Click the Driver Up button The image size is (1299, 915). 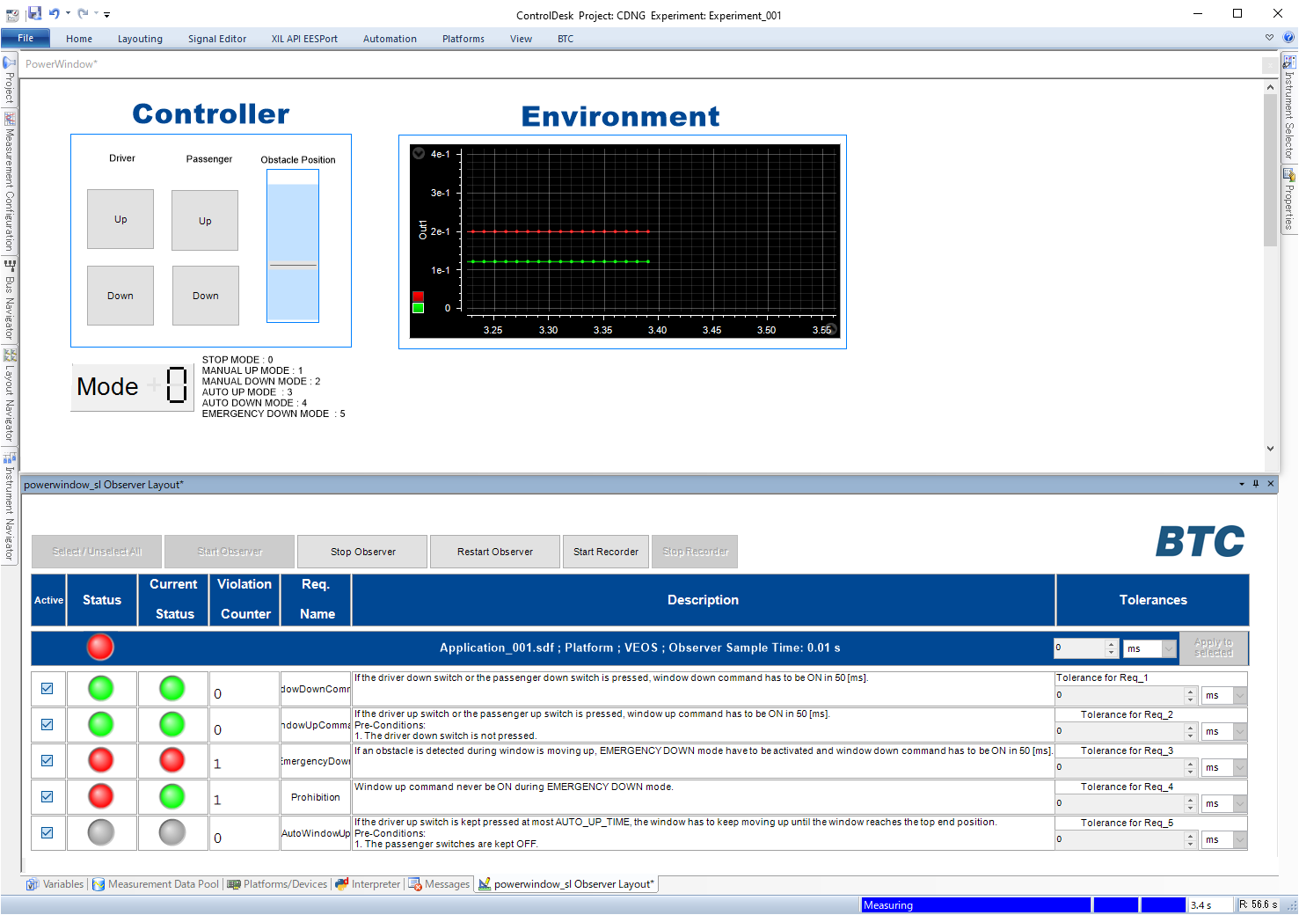(x=120, y=219)
